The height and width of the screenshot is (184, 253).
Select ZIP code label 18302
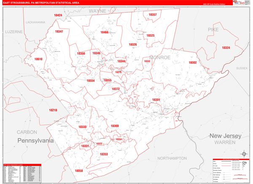pos(193,62)
